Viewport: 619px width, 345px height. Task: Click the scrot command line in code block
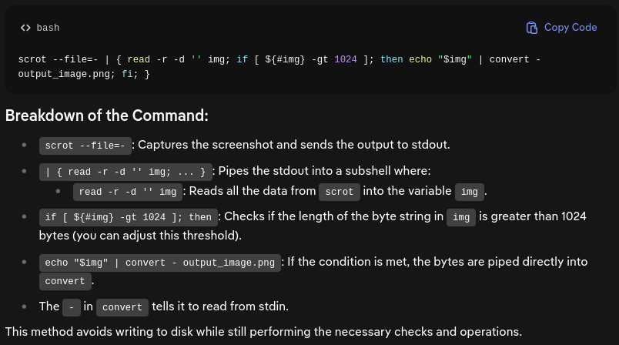pyautogui.click(x=279, y=59)
